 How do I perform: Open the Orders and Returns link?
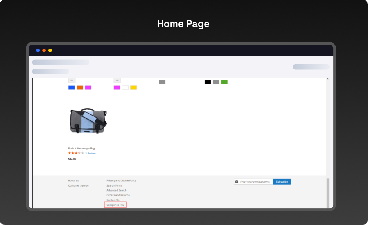[118, 195]
